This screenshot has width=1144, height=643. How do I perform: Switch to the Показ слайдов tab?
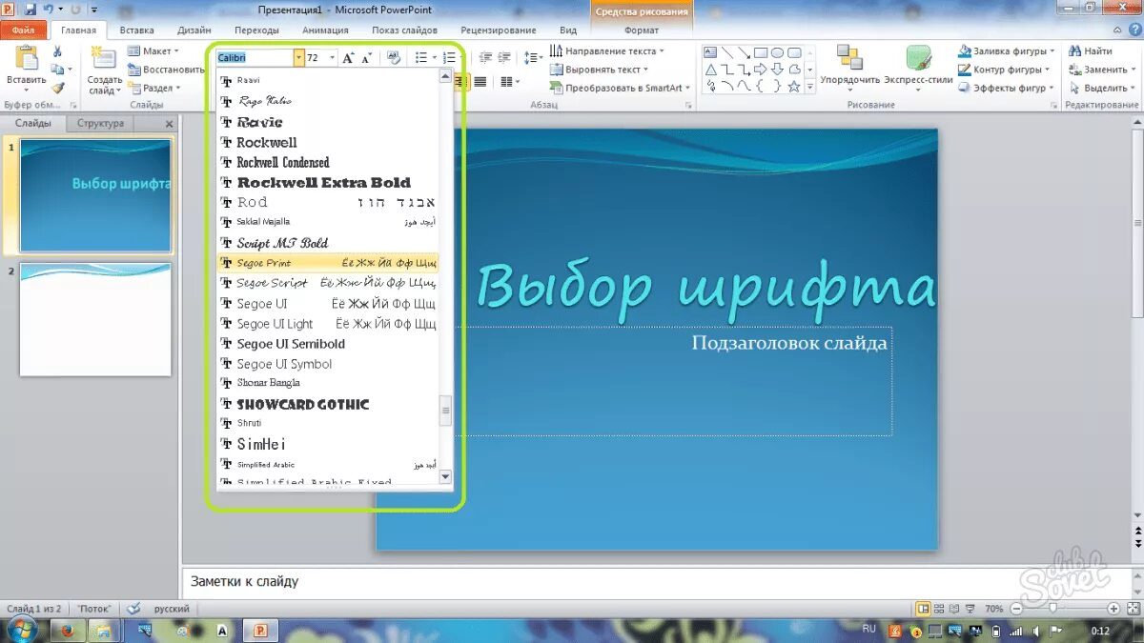[x=405, y=30]
